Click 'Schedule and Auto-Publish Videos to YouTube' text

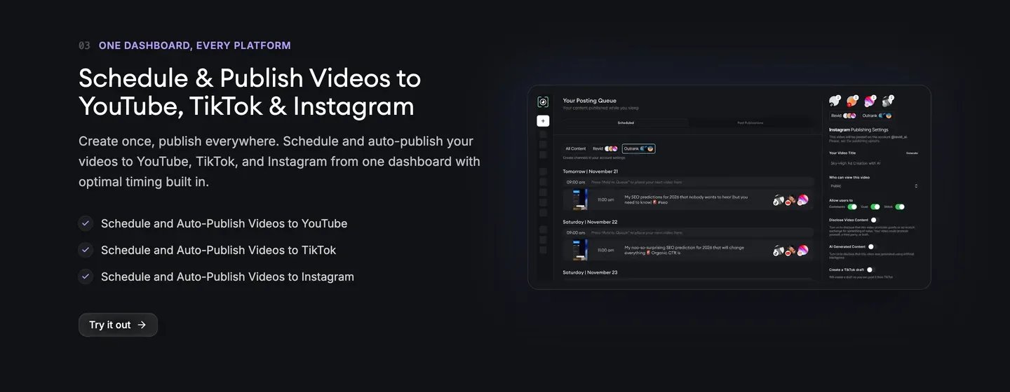point(224,223)
